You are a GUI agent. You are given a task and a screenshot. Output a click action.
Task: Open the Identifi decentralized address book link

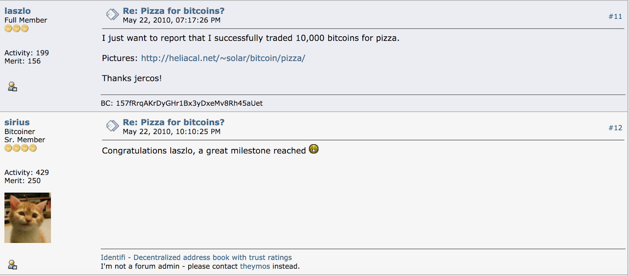196,258
